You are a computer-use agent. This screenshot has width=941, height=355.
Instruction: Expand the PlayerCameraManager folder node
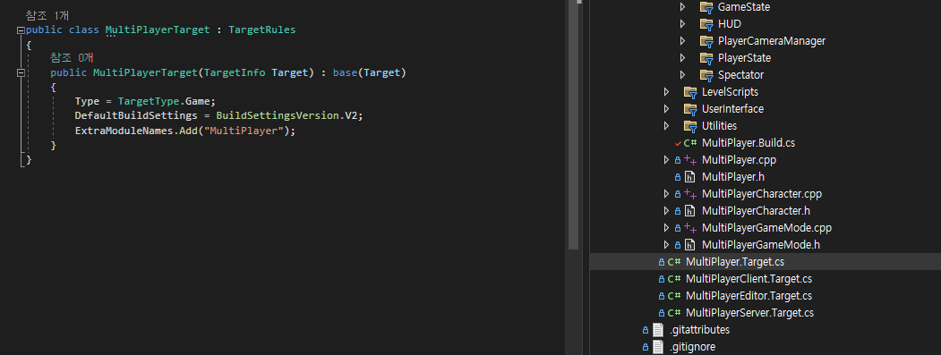point(682,41)
